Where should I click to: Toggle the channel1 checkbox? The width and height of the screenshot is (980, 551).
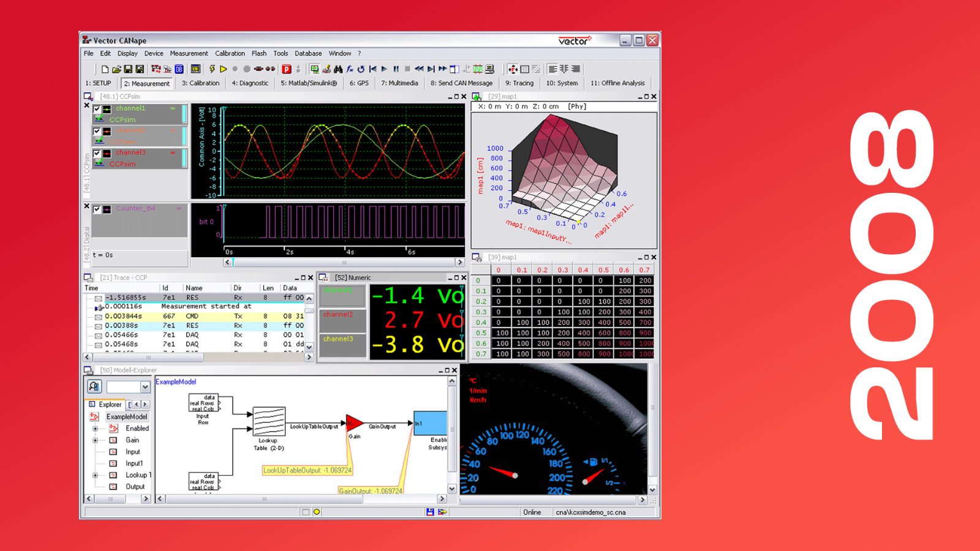click(x=97, y=109)
